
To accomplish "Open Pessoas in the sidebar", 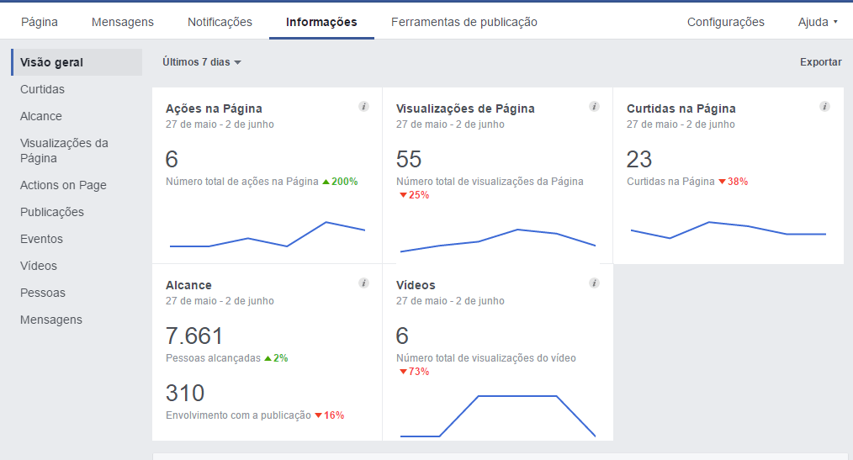I will pyautogui.click(x=43, y=293).
